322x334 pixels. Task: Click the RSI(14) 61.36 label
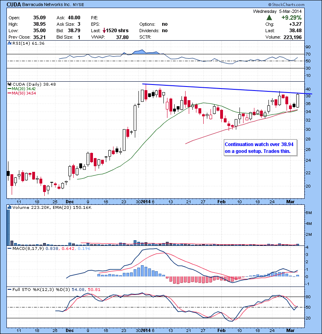(x=28, y=43)
